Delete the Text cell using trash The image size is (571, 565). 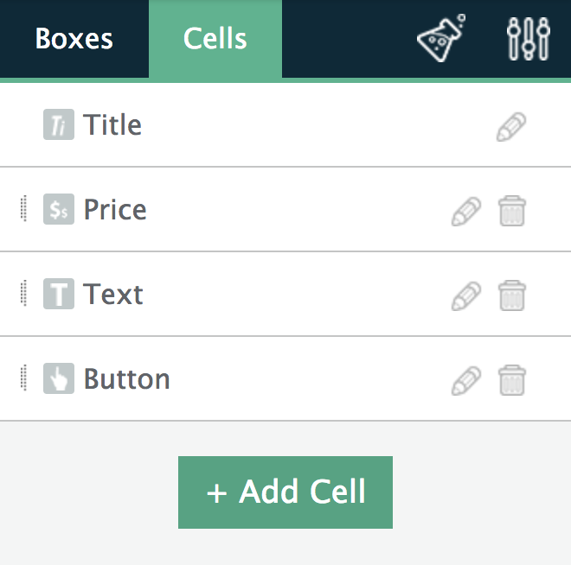click(511, 295)
